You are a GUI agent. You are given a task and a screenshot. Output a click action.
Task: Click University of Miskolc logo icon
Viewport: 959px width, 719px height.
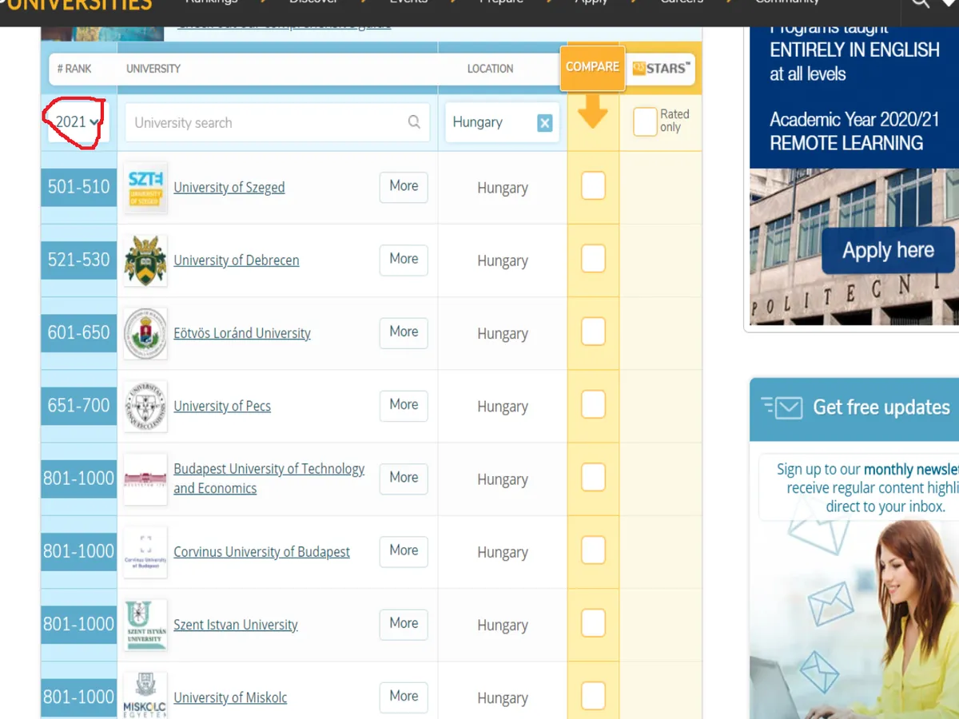pos(145,696)
